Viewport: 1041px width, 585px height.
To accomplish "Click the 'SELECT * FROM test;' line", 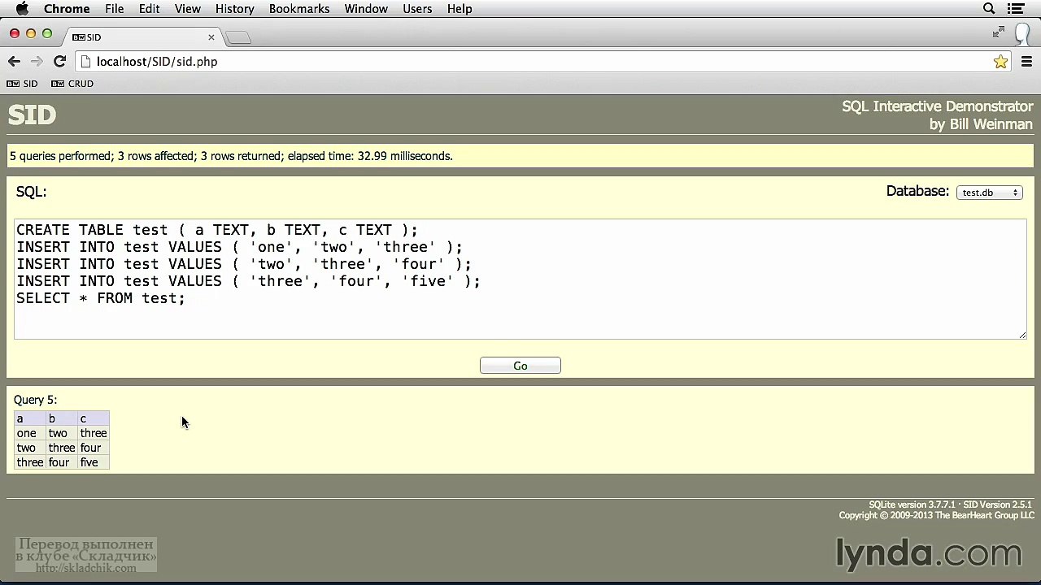I will pyautogui.click(x=101, y=298).
